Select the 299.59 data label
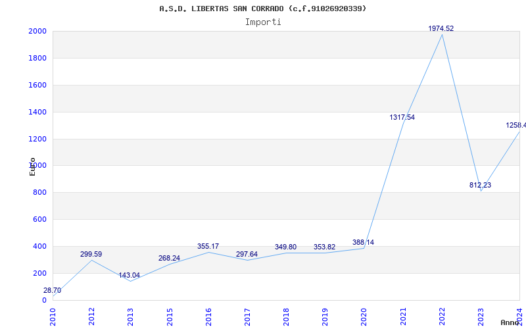 point(91,255)
